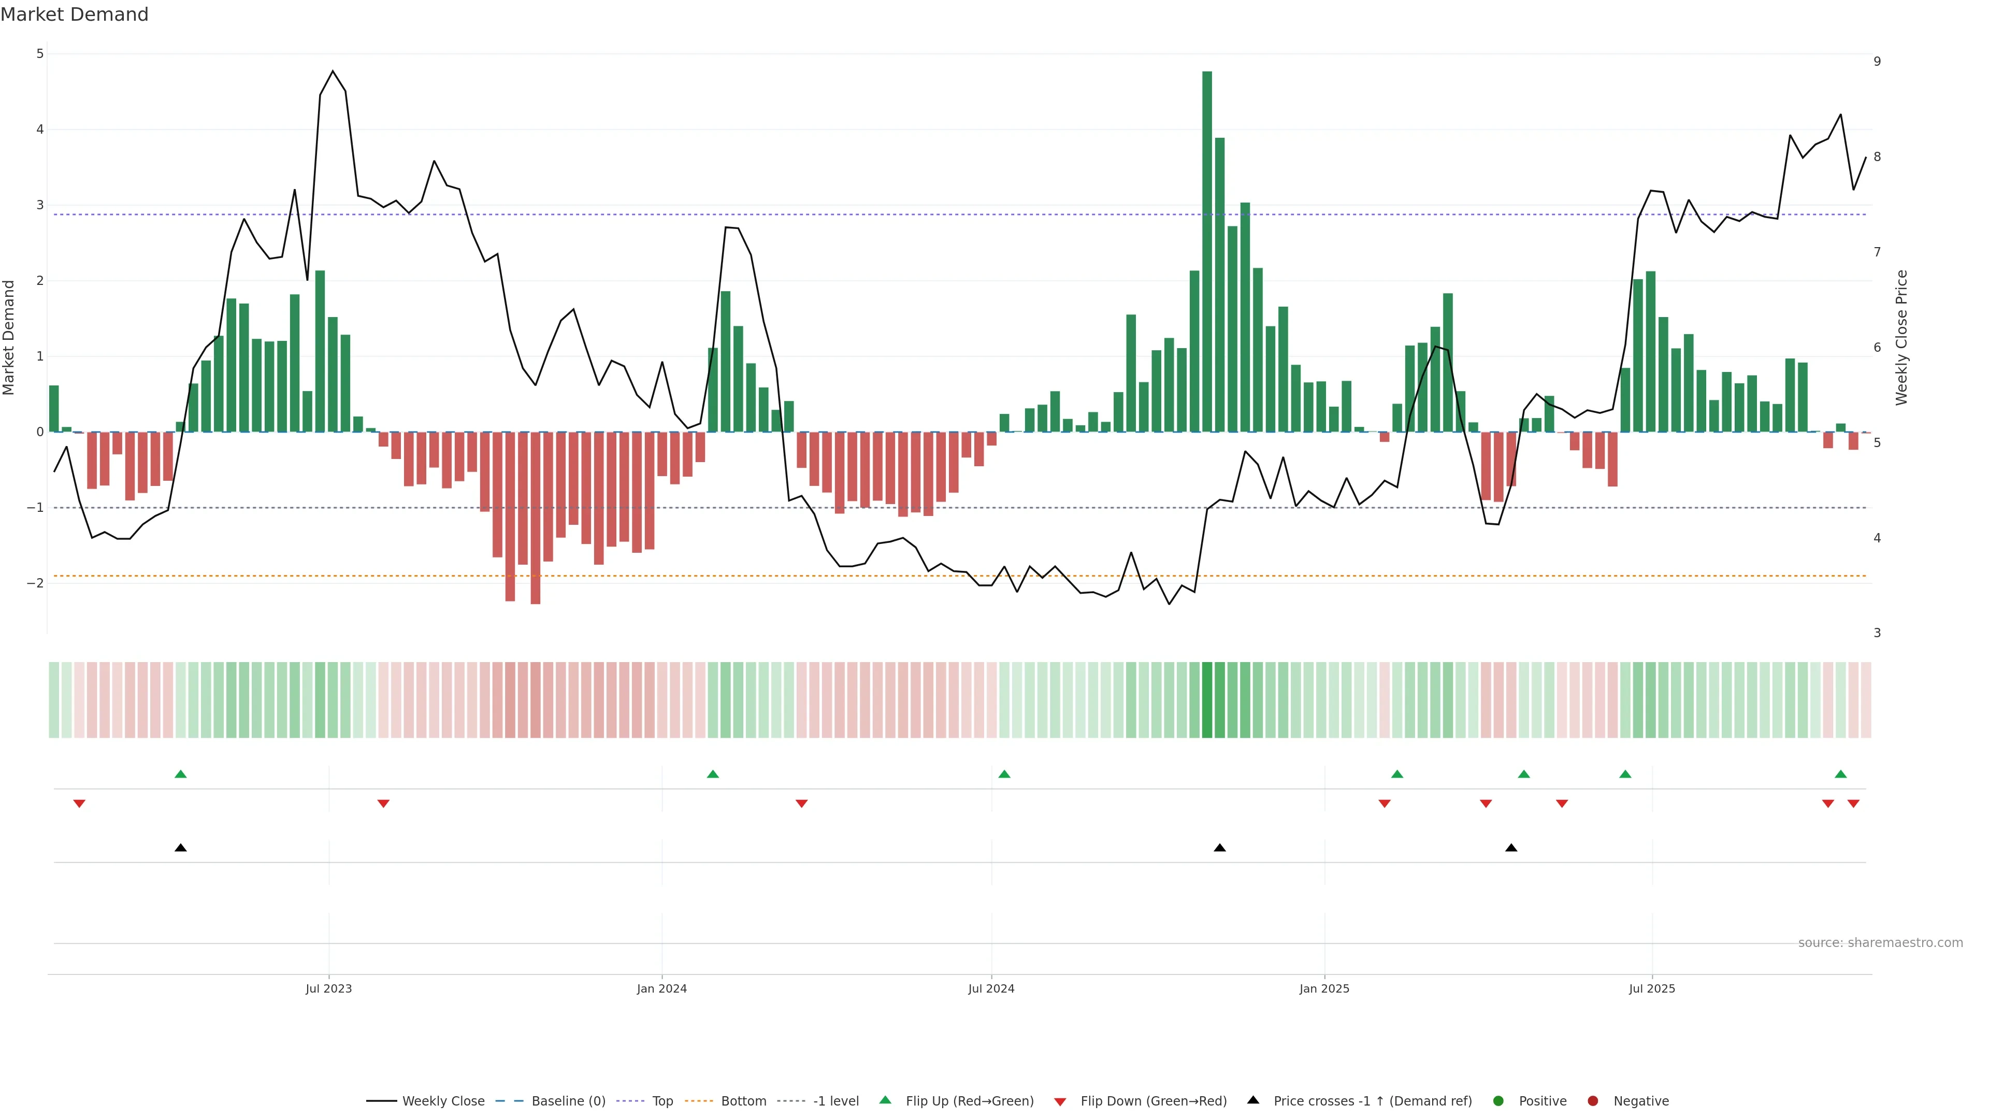The height and width of the screenshot is (1119, 1989).
Task: Click the Negative red dot legend
Action: [x=1593, y=1101]
